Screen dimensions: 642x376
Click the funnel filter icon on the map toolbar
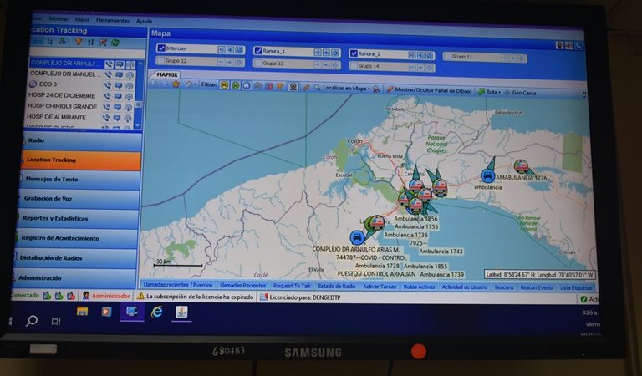coord(280,86)
